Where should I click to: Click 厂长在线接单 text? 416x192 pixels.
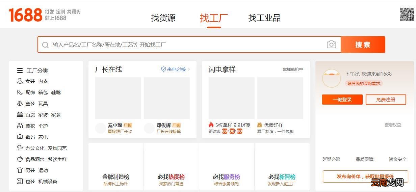coord(168,131)
